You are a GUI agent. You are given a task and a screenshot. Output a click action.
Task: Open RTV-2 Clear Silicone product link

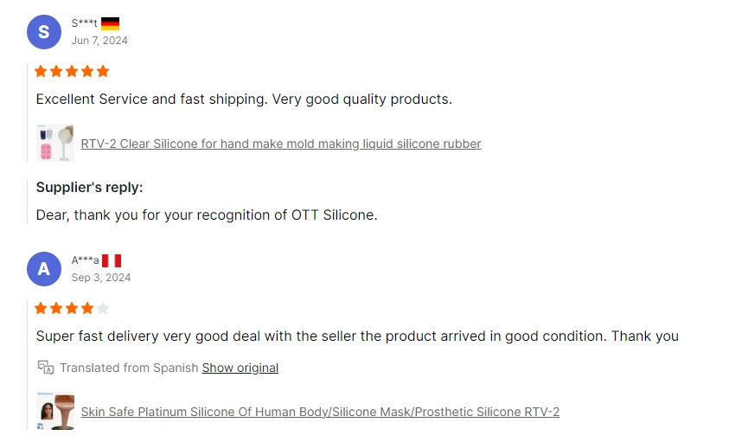(x=281, y=144)
